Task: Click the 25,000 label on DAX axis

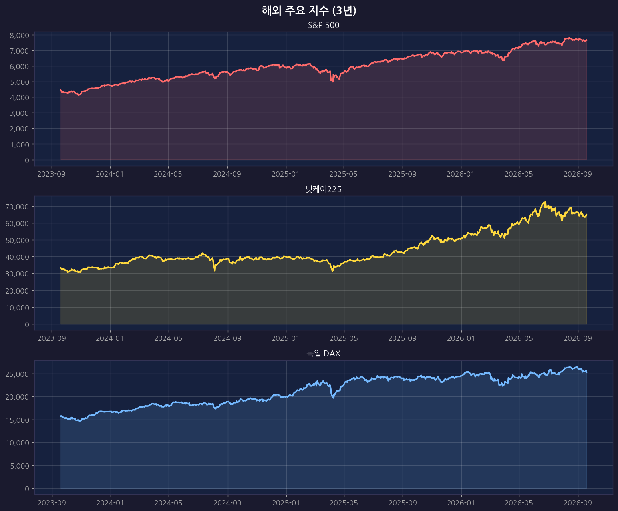Action: point(18,374)
